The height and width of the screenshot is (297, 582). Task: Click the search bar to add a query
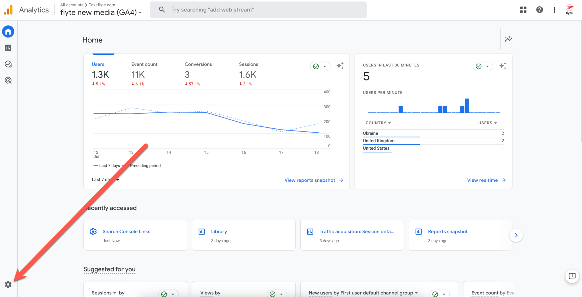pyautogui.click(x=258, y=9)
